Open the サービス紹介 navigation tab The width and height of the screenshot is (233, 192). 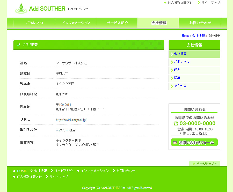coord(117,23)
